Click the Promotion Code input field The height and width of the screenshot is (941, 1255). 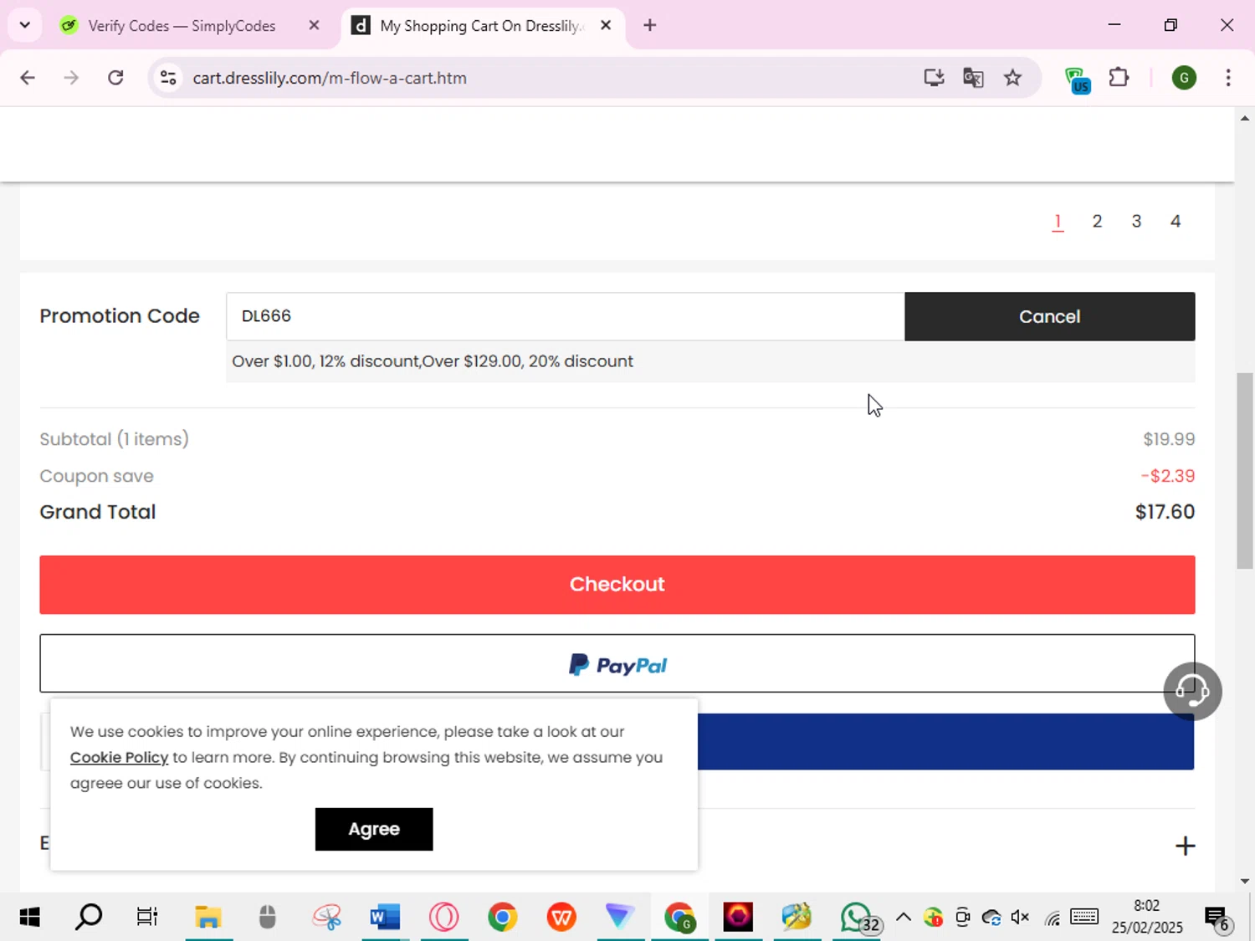pyautogui.click(x=565, y=316)
